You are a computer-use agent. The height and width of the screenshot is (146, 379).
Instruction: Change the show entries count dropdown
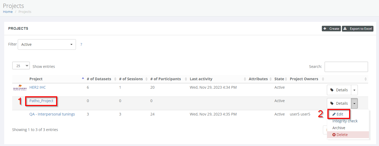pyautogui.click(x=21, y=66)
